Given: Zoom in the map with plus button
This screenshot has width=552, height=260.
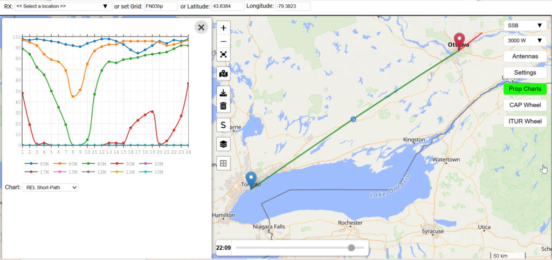Looking at the screenshot, I should click(223, 28).
